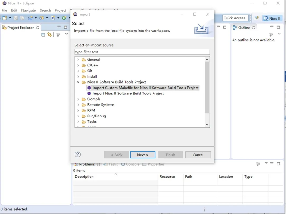
Task: Click the New C/C++ Project toolbar icon
Action: 30,18
